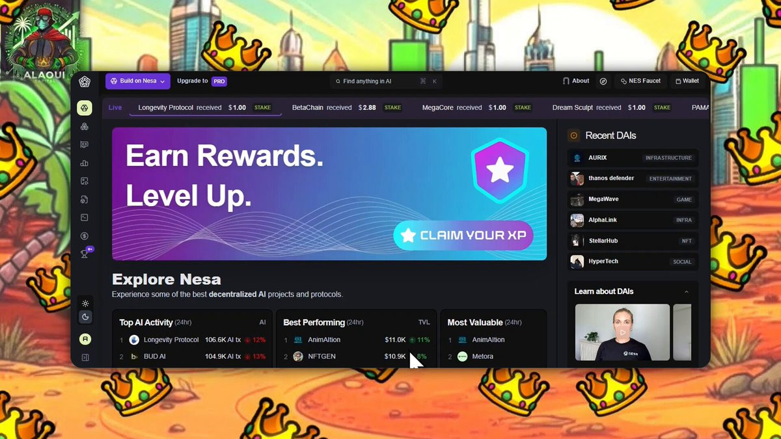
Task: Click the CLAIM YOUR XP button
Action: 463,235
